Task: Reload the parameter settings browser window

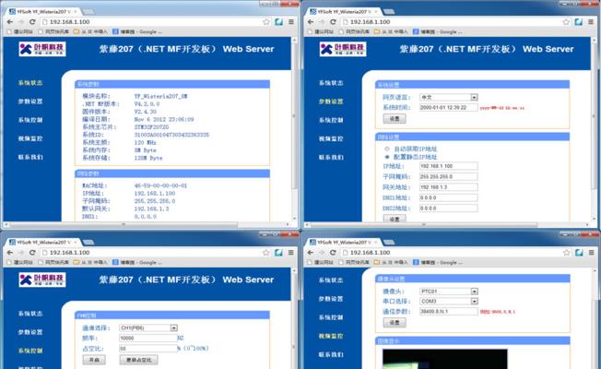Action: [x=333, y=22]
